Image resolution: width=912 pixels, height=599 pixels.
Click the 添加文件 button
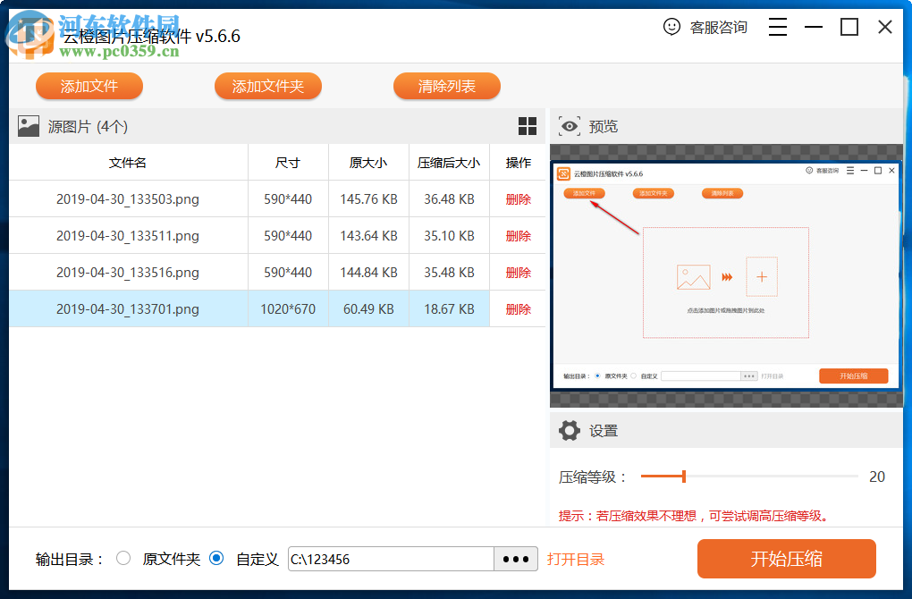pyautogui.click(x=89, y=86)
